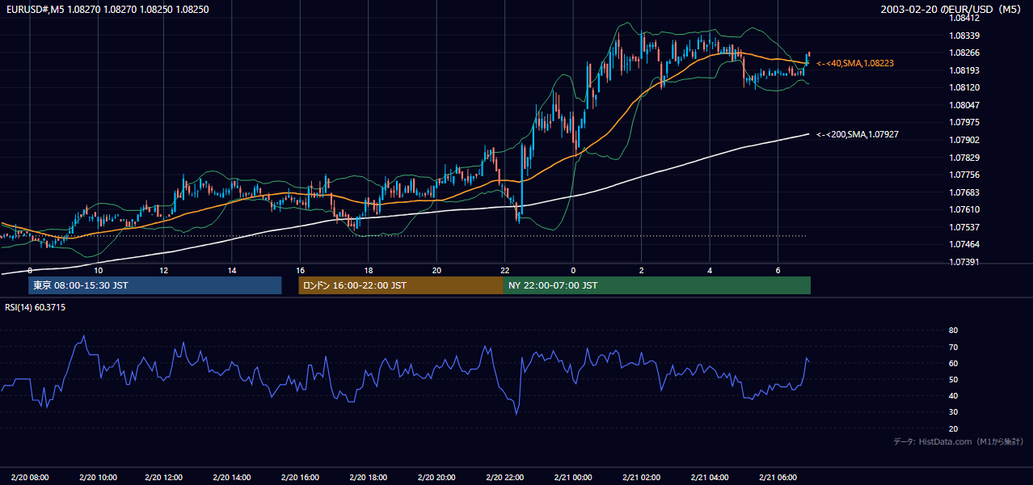1033x485 pixels.
Task: Click the 2/20 10:00 time label
Action: [98, 477]
